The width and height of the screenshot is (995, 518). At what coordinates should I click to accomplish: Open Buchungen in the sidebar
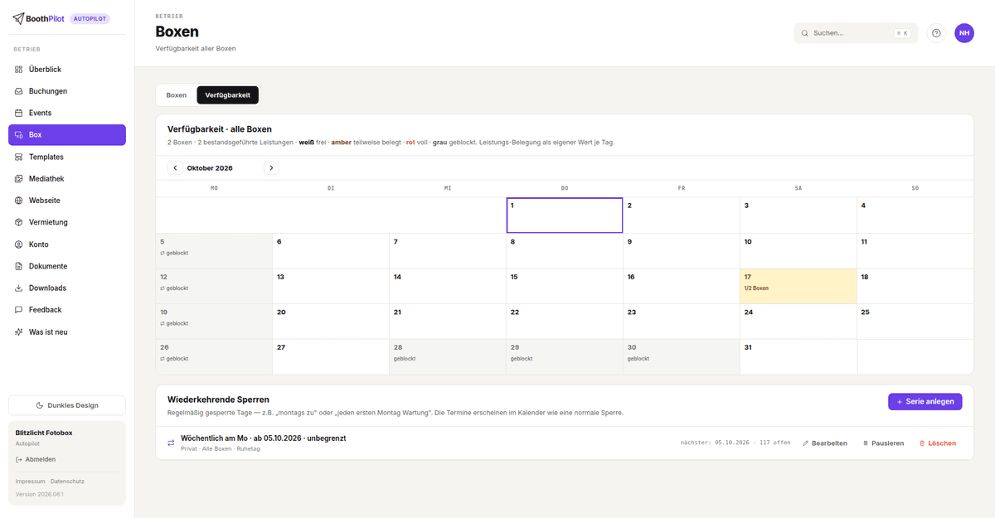67,91
